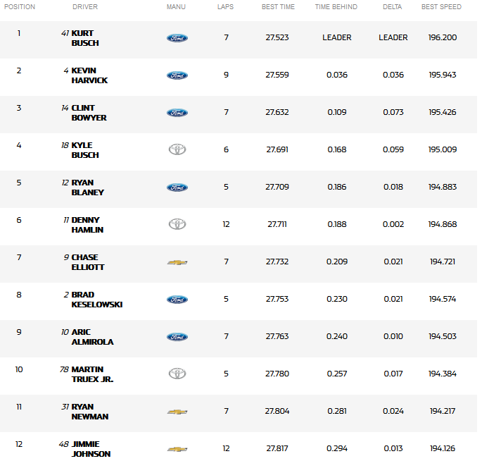The width and height of the screenshot is (482, 461).
Task: Click the LAPS column header
Action: 226,7
